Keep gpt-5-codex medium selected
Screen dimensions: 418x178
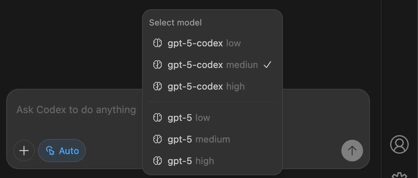(212, 65)
